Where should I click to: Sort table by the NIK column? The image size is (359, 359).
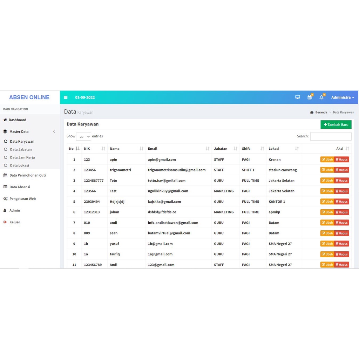coord(94,149)
